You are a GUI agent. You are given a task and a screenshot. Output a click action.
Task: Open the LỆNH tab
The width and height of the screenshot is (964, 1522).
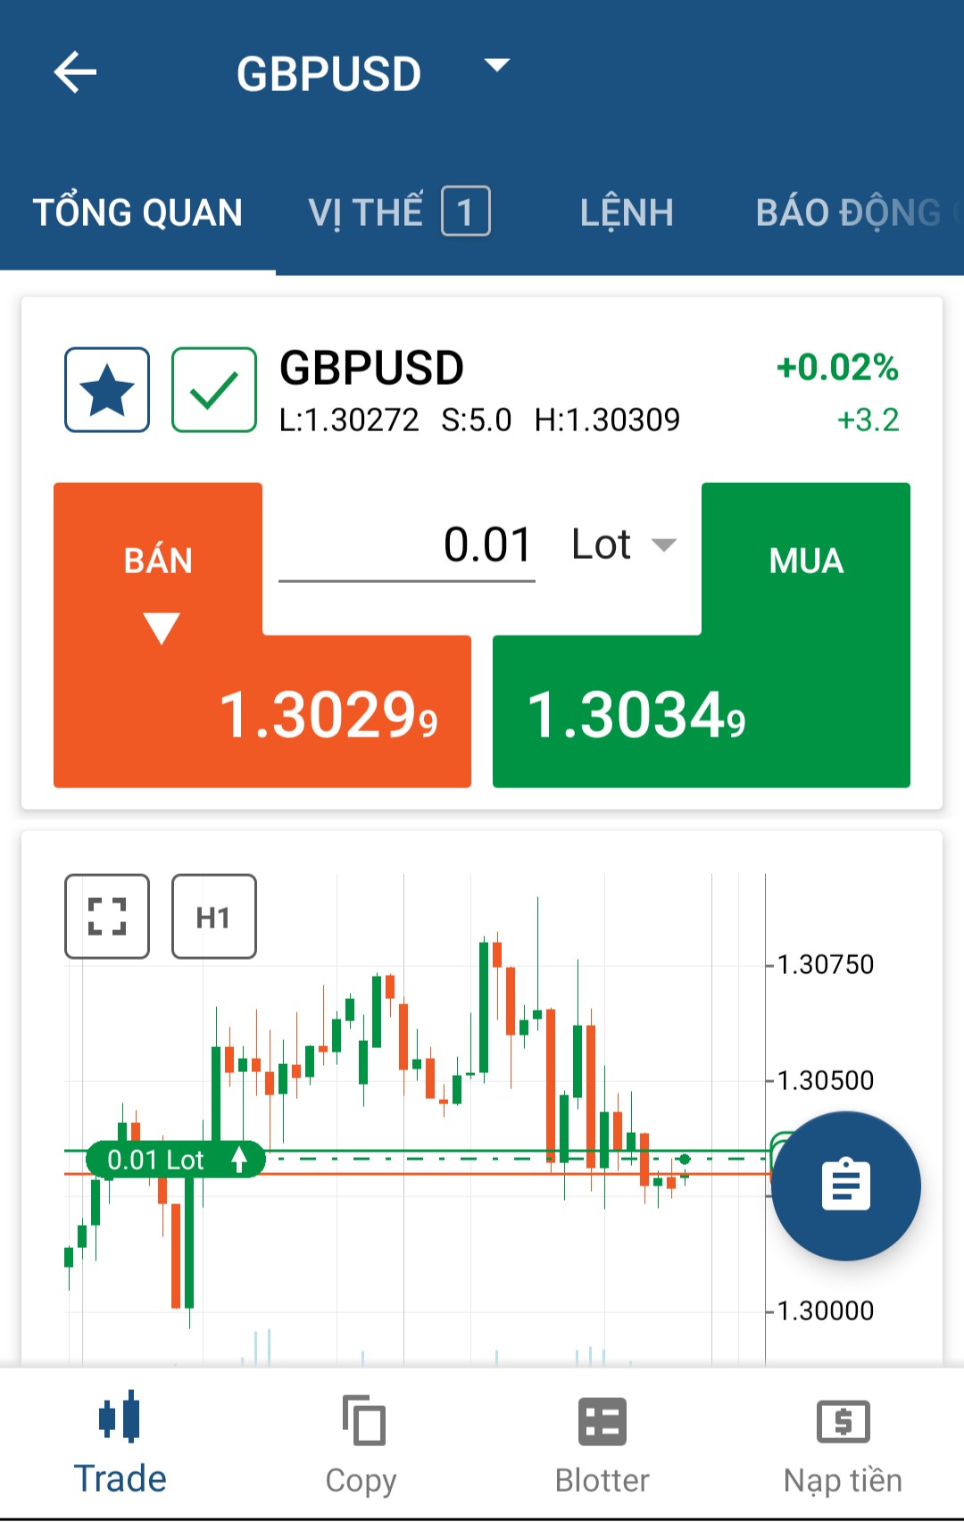627,212
